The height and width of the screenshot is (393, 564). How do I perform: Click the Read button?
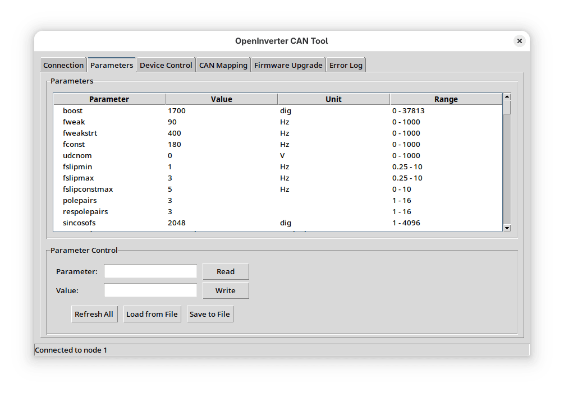point(226,271)
